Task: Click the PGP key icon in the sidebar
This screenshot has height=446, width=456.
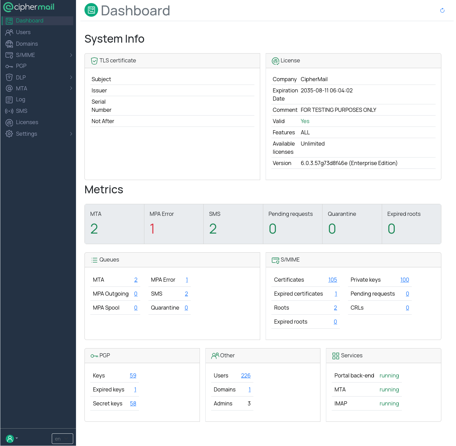Action: 9,66
